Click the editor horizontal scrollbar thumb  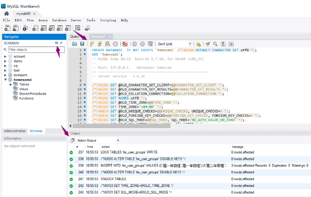[122, 126]
